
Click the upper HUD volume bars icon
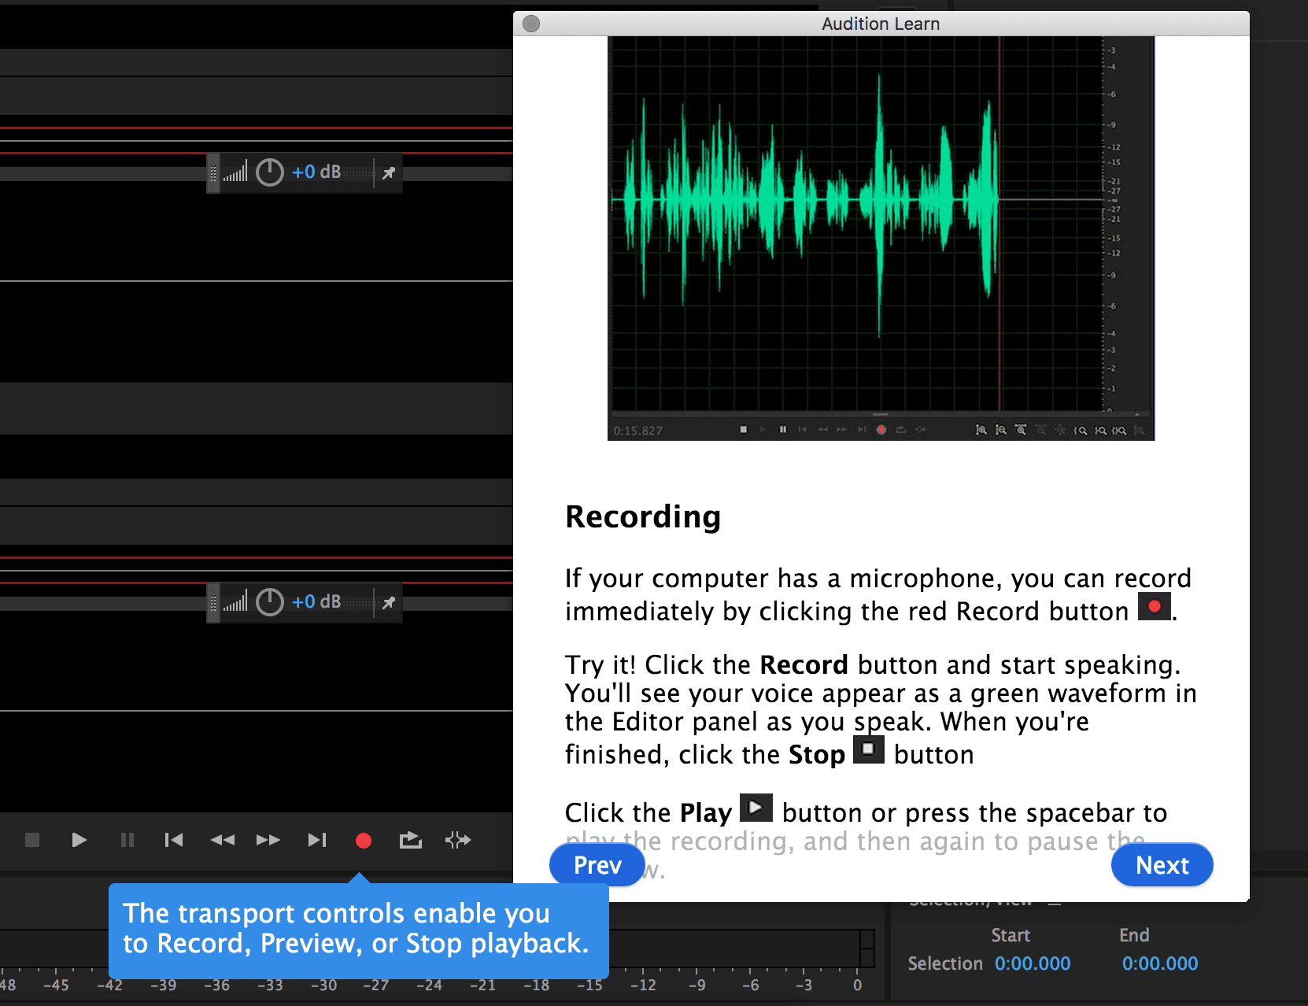click(x=235, y=172)
